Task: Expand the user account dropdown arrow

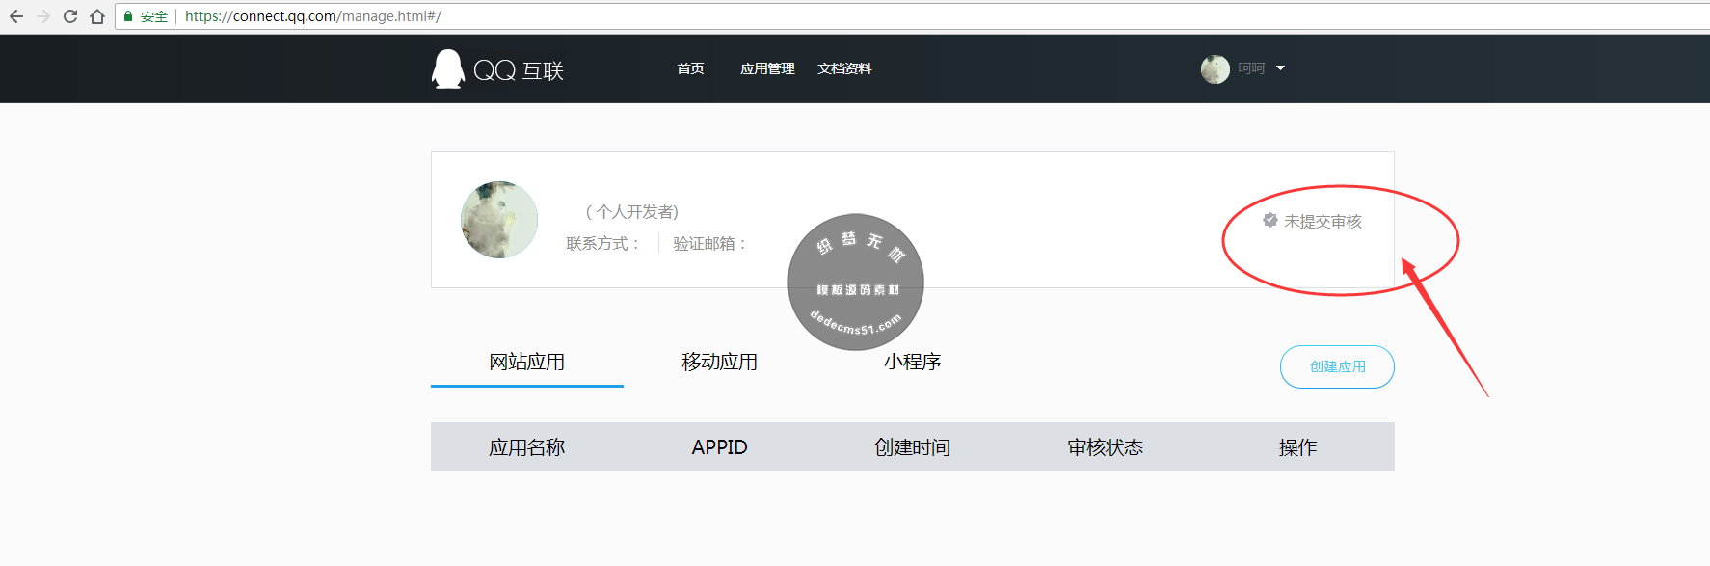Action: [x=1280, y=68]
